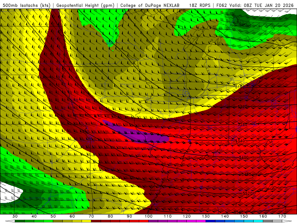
Task: Click the "Geopotential Height (gpm)" header text
Action: [85, 6]
